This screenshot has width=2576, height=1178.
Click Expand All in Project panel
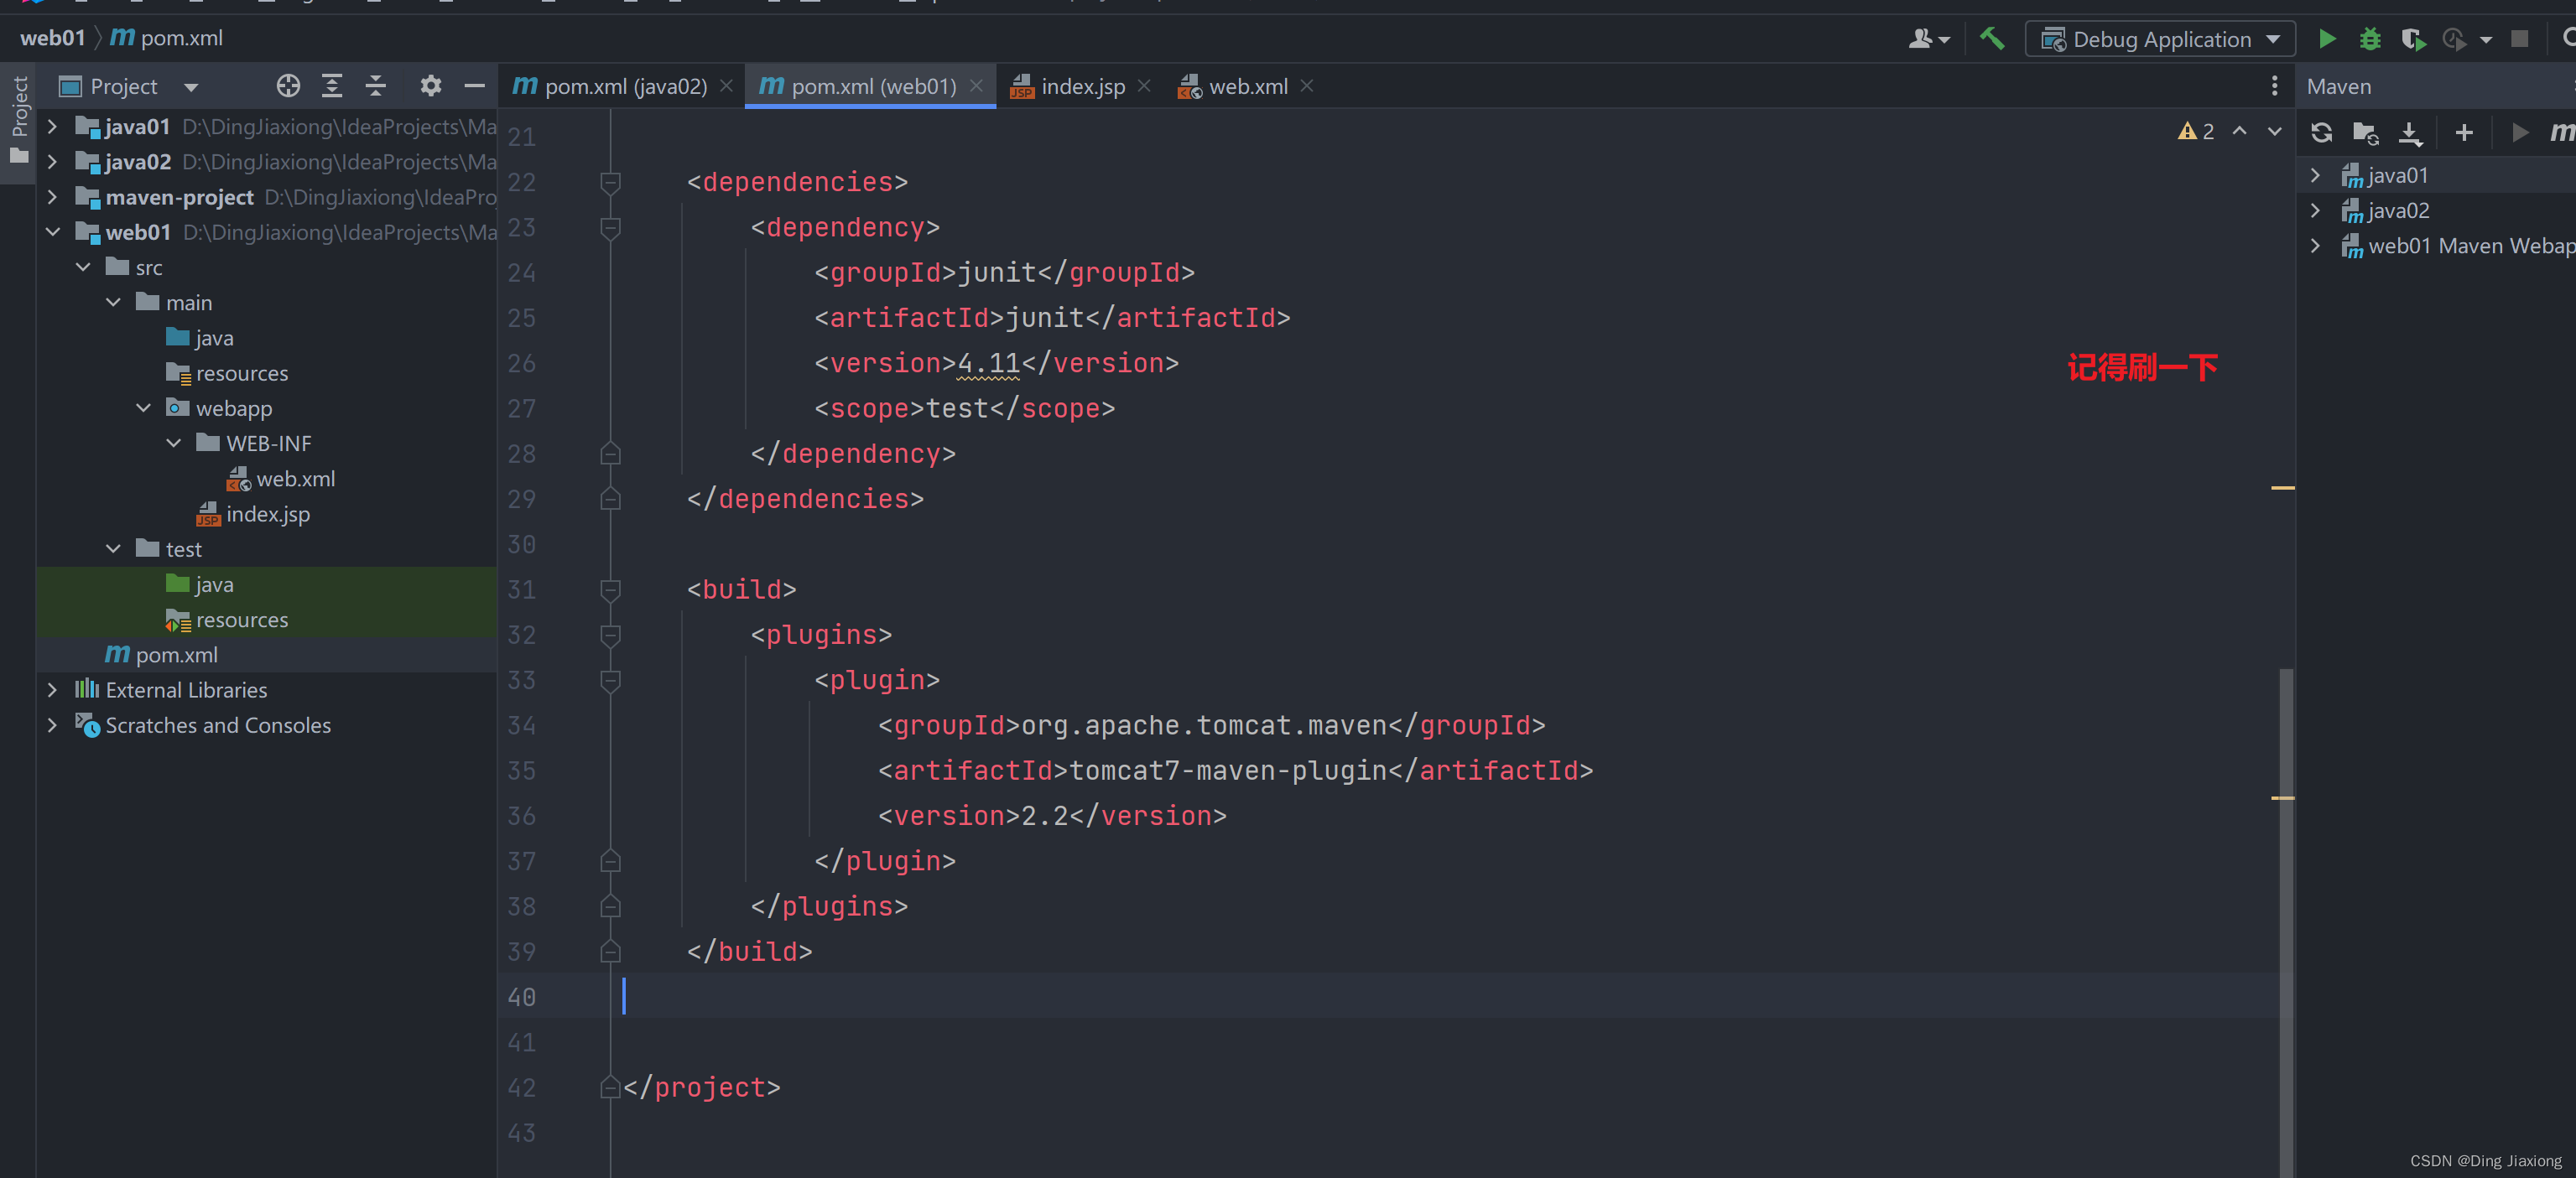click(x=332, y=86)
